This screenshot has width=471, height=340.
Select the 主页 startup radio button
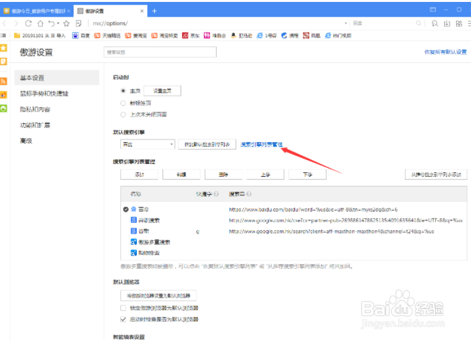(123, 91)
